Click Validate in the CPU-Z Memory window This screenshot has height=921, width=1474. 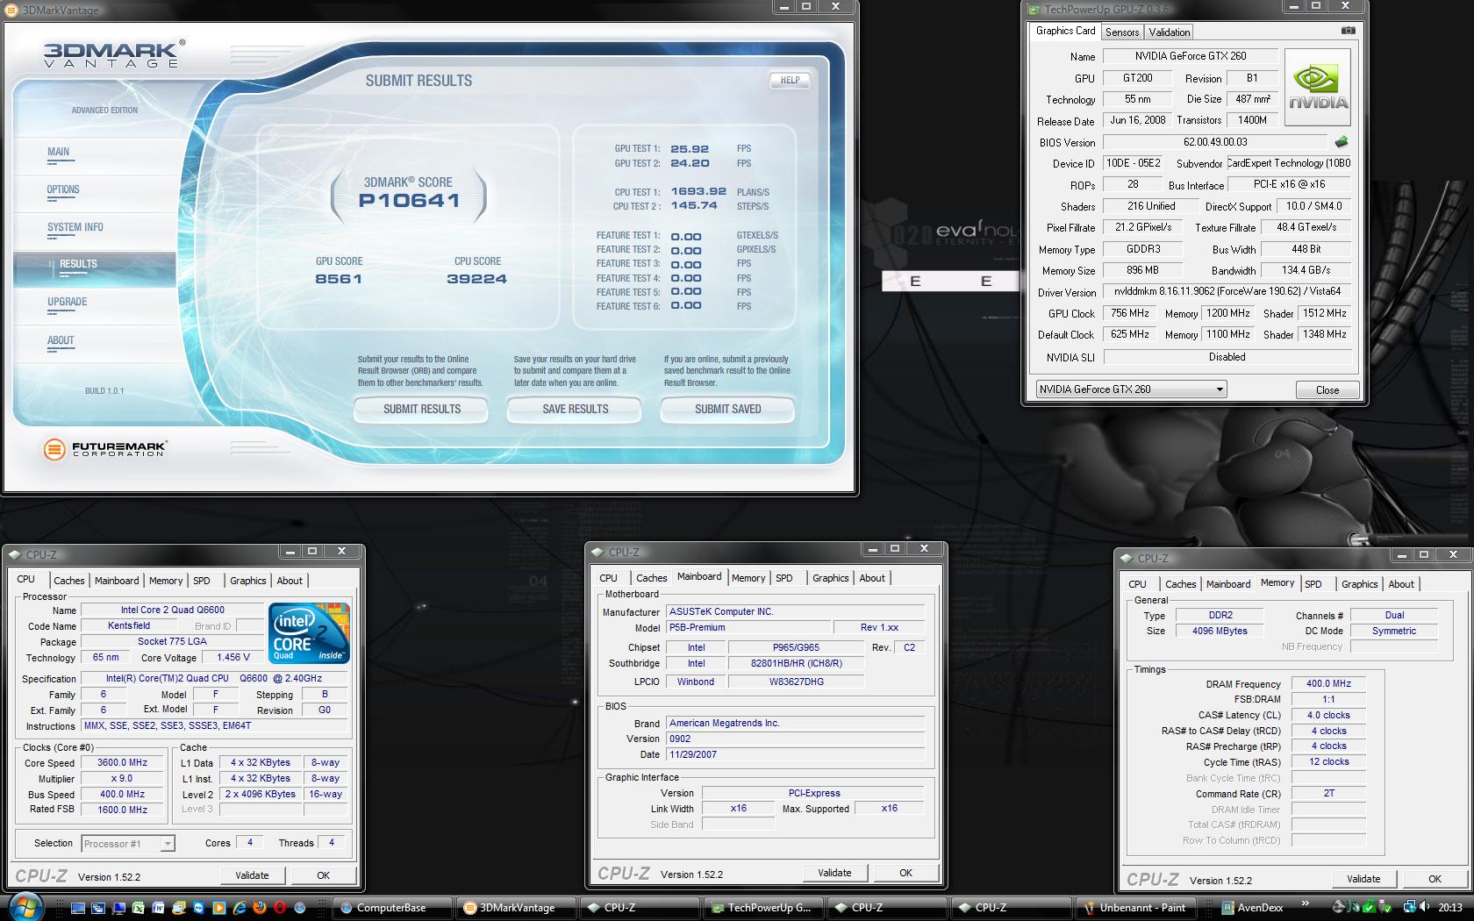pos(1363,878)
